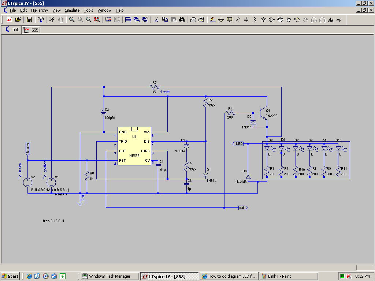Open the Help menu
375x281 pixels.
[x=120, y=10]
